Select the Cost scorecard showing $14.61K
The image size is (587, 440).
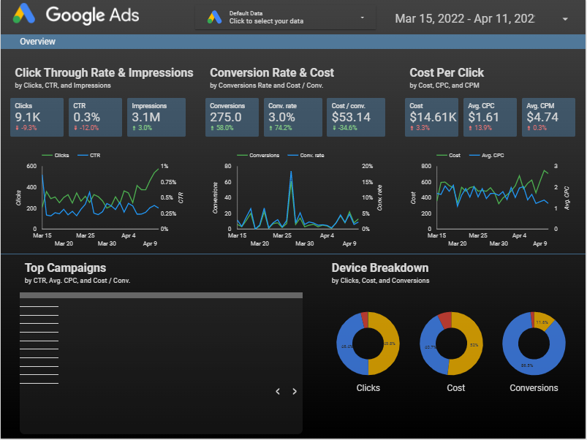(431, 117)
